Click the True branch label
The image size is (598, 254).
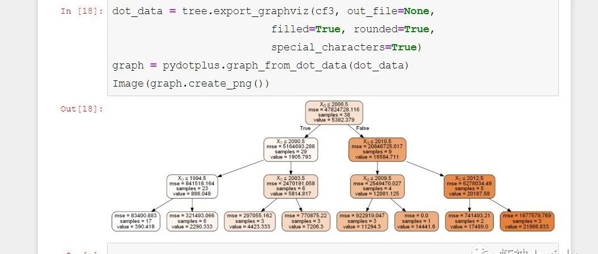point(305,128)
